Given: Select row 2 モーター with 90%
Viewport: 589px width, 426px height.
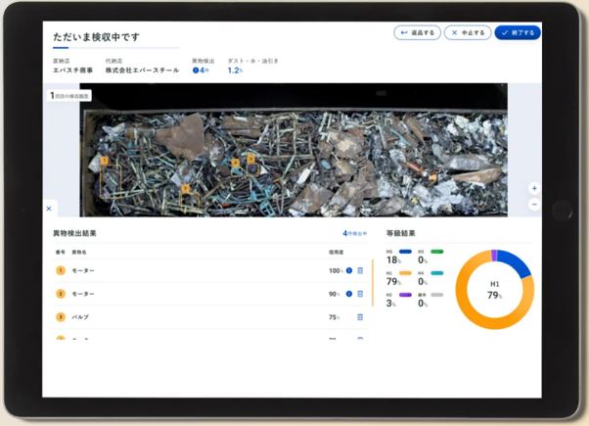Looking at the screenshot, I should tap(210, 294).
